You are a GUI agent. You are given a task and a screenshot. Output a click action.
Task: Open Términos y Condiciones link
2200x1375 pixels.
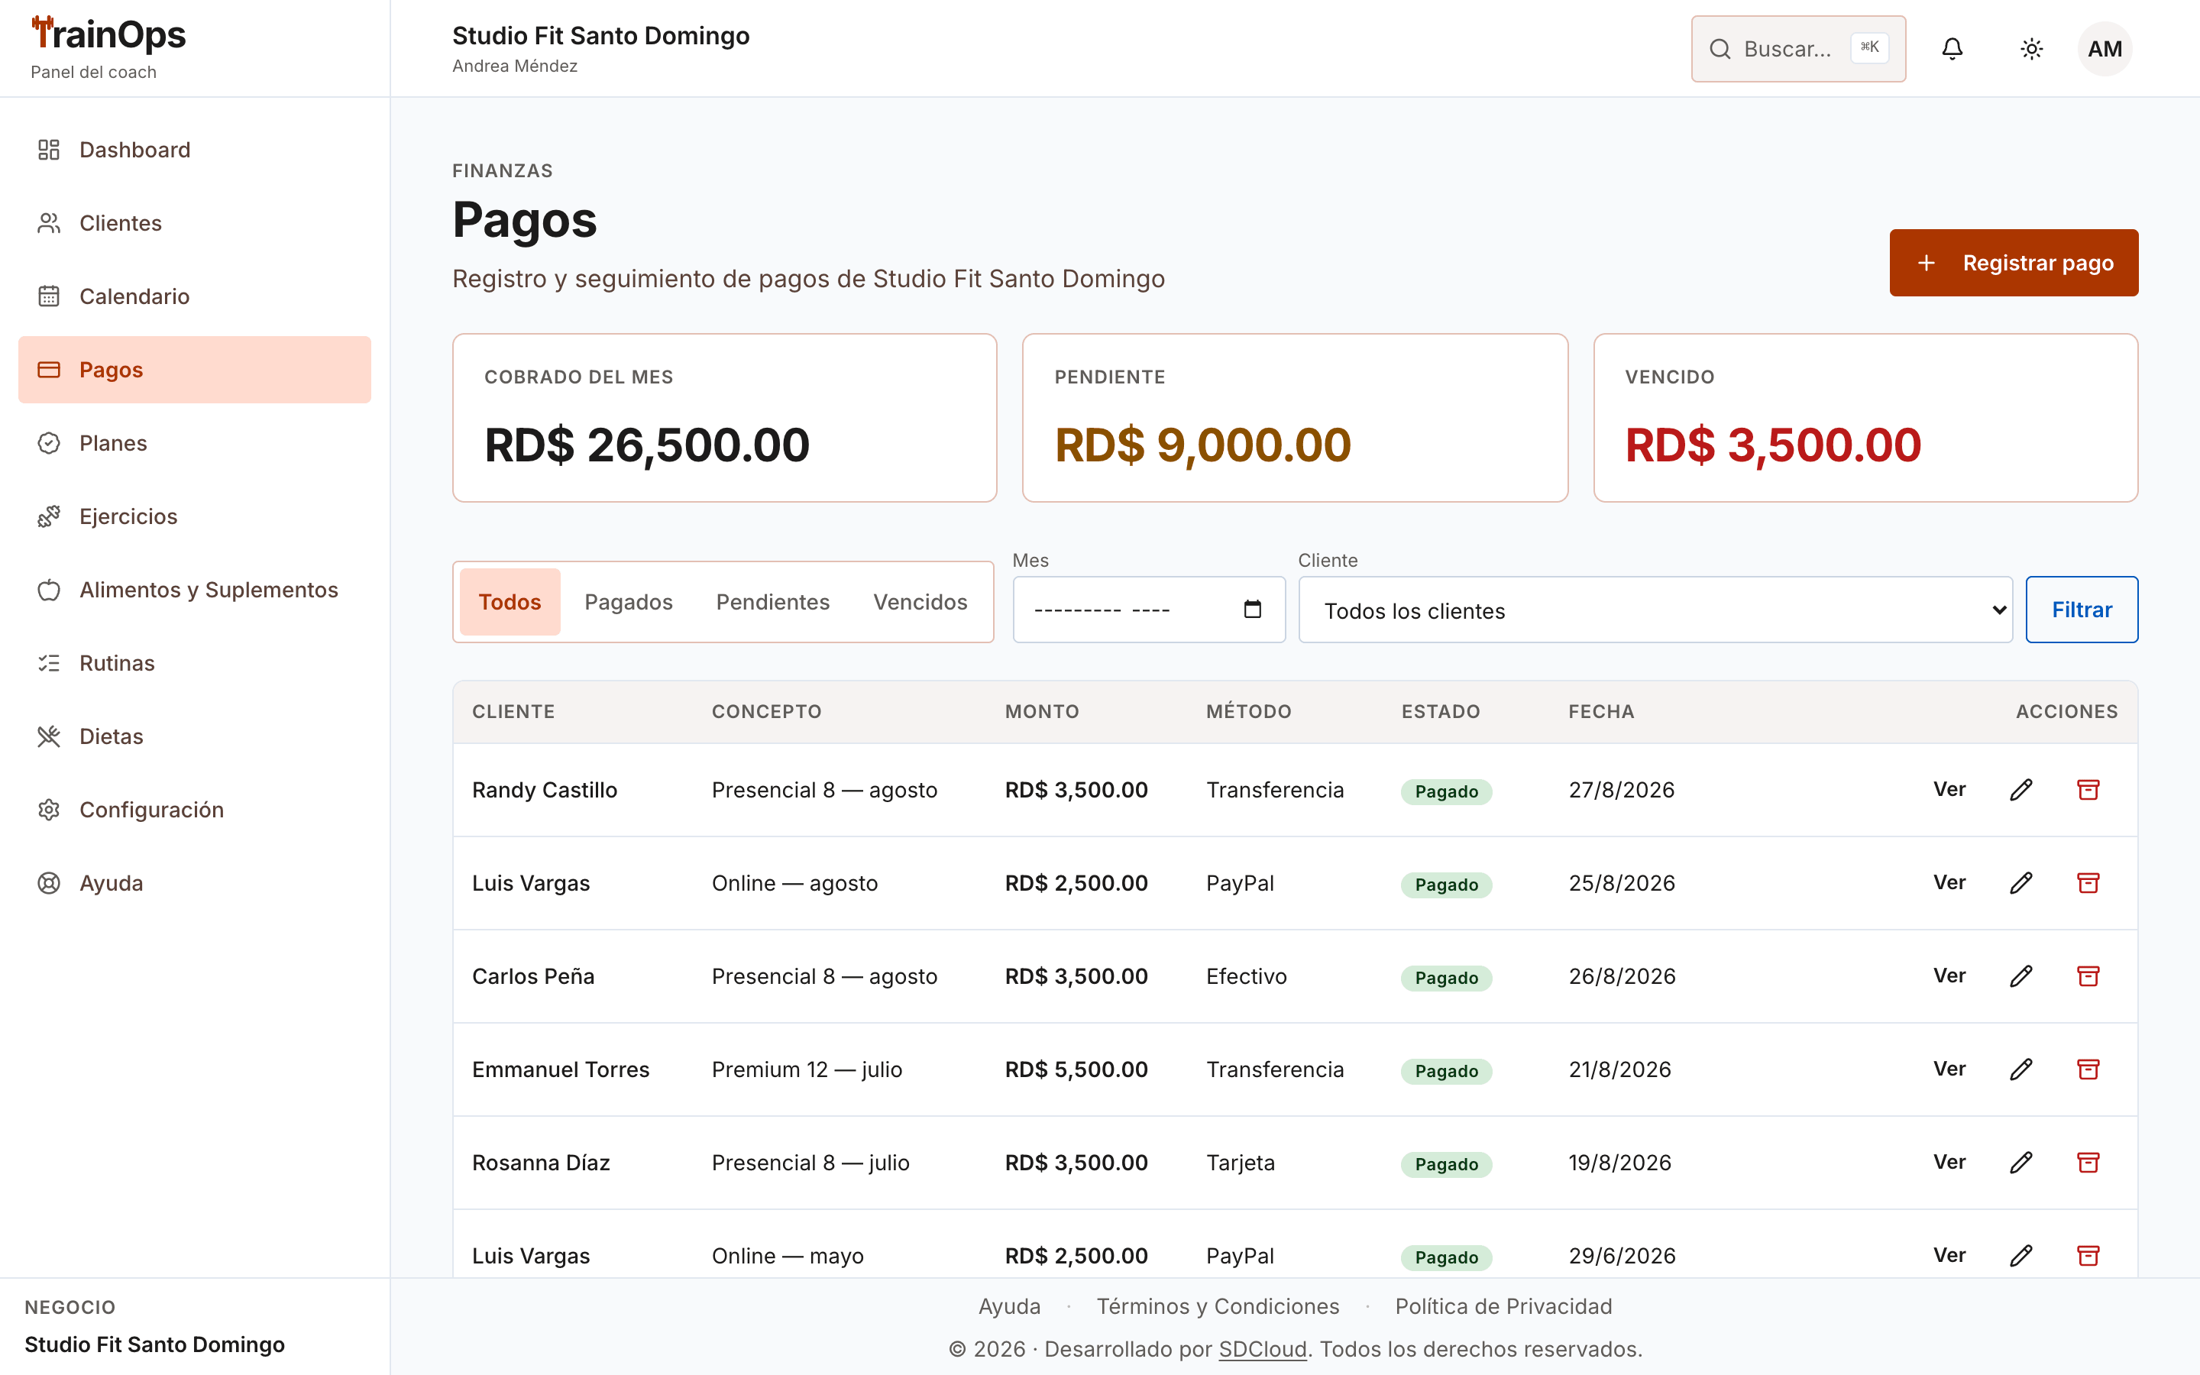pos(1218,1307)
